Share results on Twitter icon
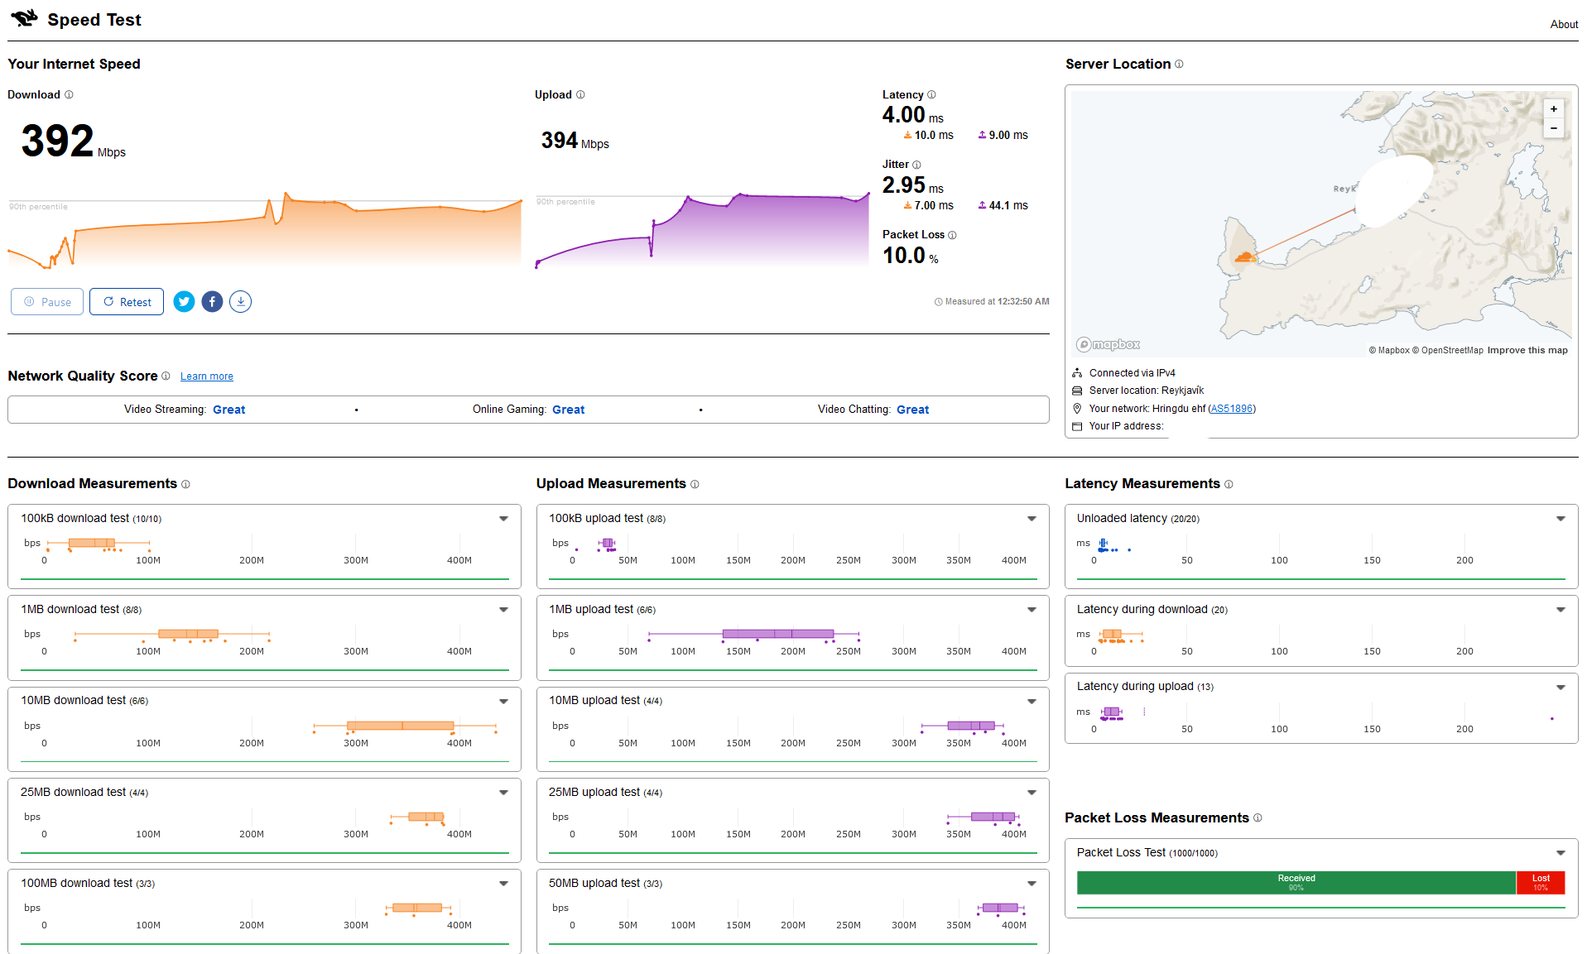Image resolution: width=1587 pixels, height=954 pixels. (184, 302)
